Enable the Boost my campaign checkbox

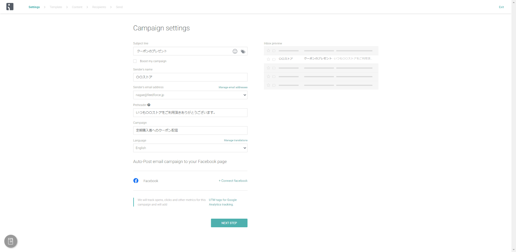coord(135,61)
